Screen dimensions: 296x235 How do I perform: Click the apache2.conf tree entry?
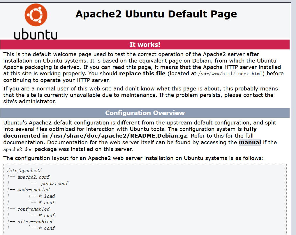[x=34, y=177]
